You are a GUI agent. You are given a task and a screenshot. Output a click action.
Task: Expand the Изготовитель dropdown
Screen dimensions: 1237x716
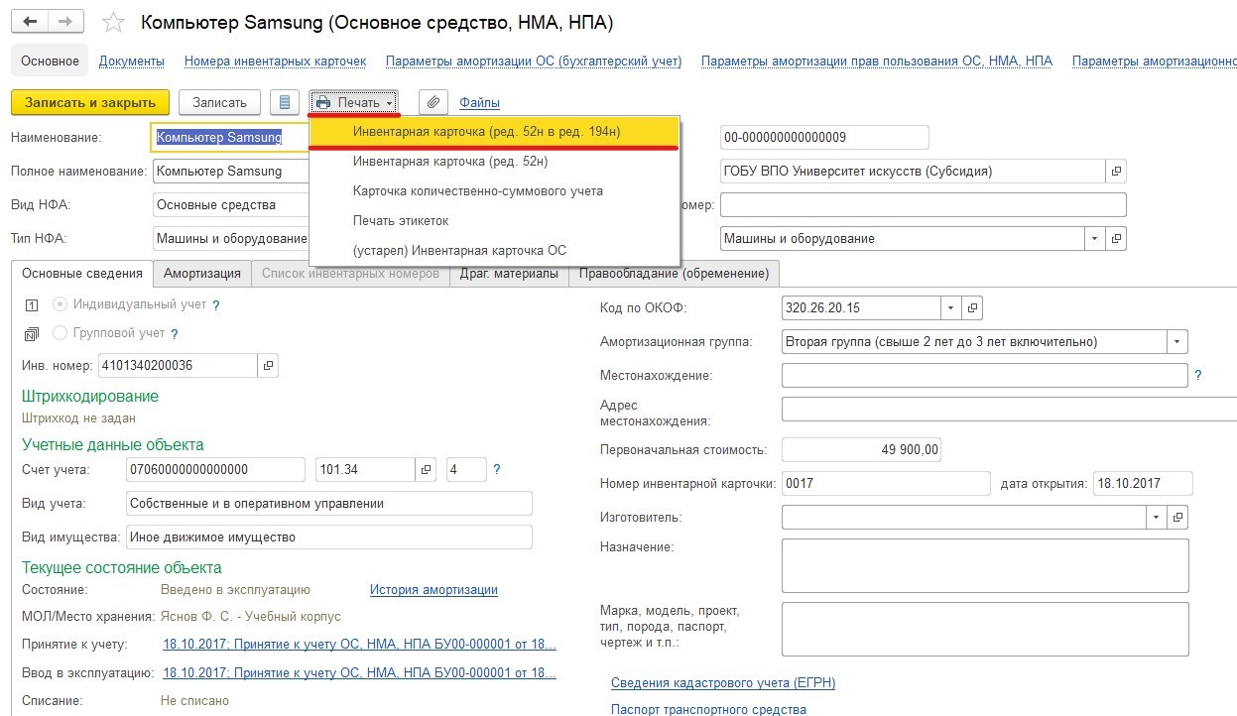click(1157, 517)
